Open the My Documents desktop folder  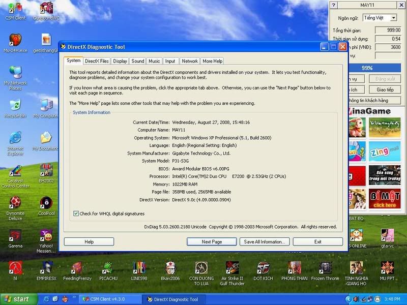point(46,141)
